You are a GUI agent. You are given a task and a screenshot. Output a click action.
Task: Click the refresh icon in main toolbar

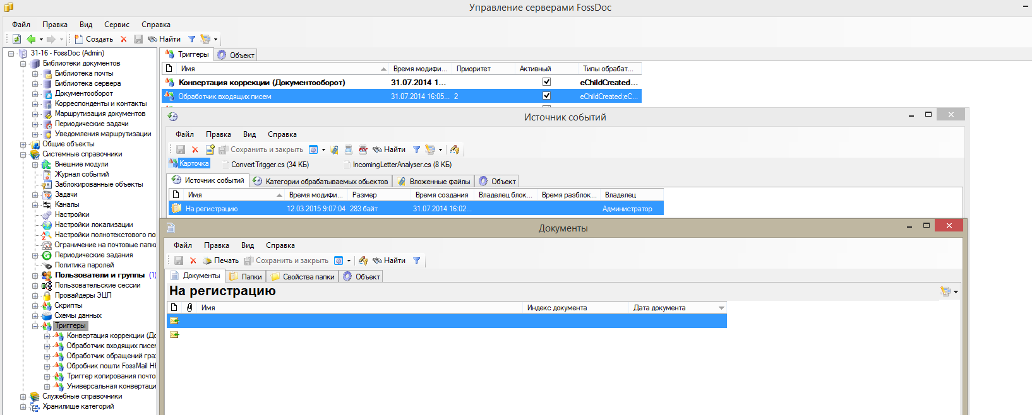tap(17, 39)
